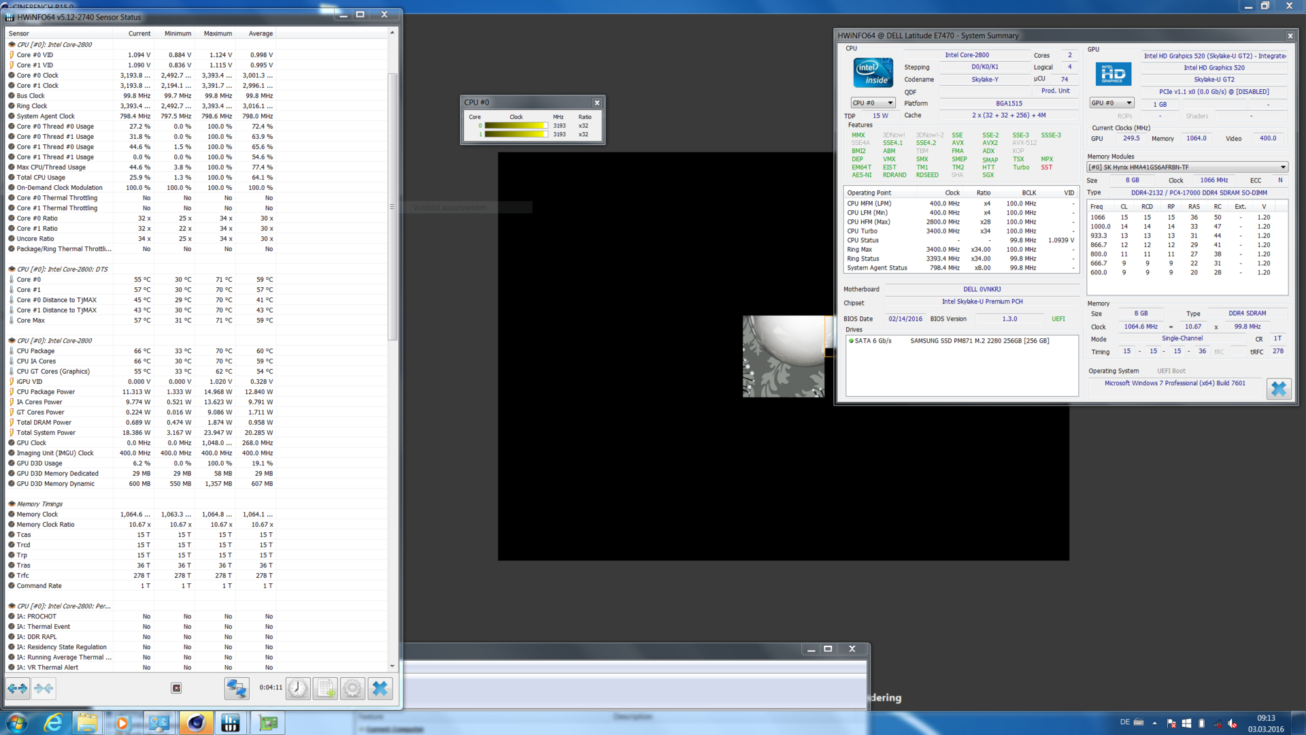Click the reset clock timer icon
The height and width of the screenshot is (735, 1306).
click(x=297, y=689)
